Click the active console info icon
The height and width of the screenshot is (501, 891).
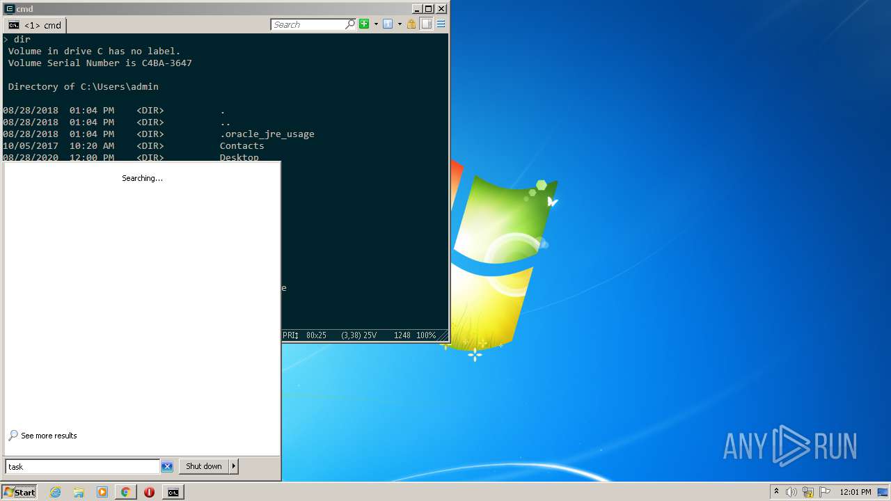click(388, 24)
